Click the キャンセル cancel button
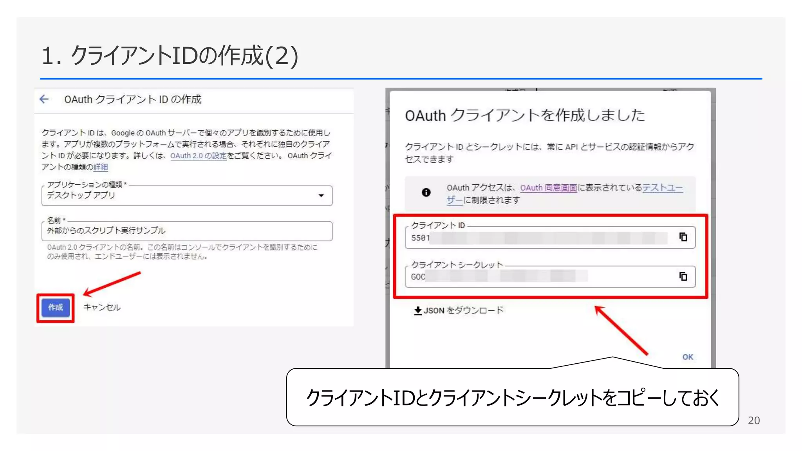Image resolution: width=802 pixels, height=451 pixels. tap(102, 308)
